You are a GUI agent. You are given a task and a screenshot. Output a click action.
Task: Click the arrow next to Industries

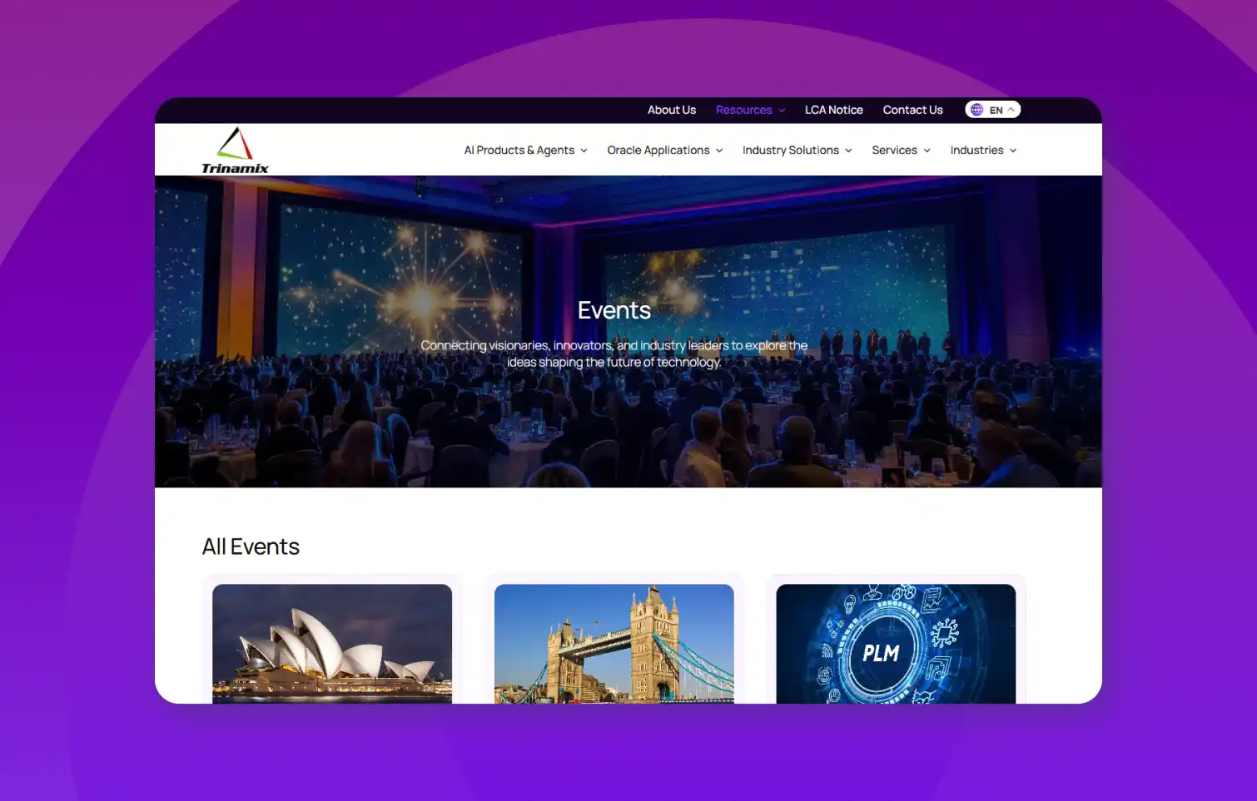click(1013, 151)
